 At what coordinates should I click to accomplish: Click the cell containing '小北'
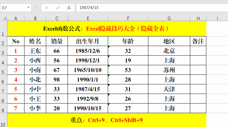(35, 79)
